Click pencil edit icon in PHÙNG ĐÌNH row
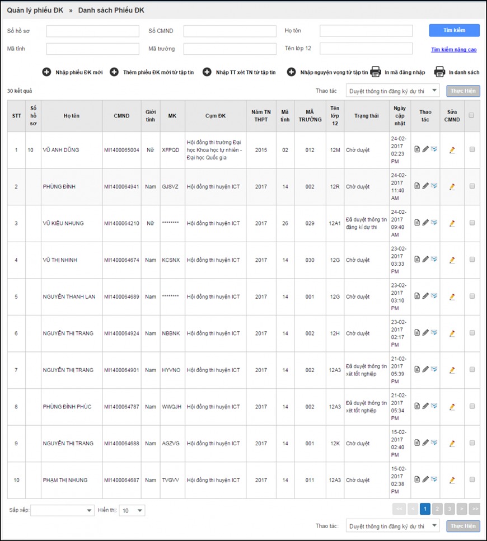487x541 pixels. [x=425, y=186]
